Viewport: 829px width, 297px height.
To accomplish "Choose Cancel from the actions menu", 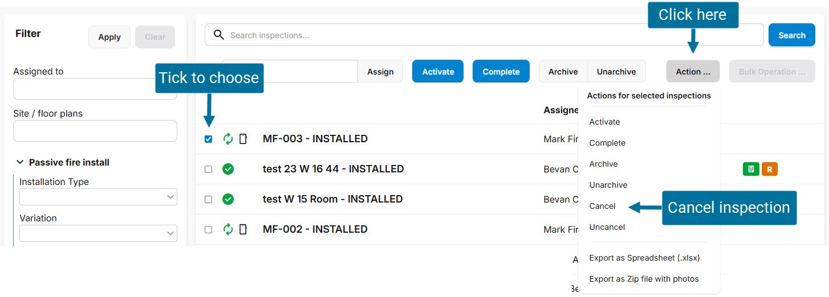I will click(602, 206).
